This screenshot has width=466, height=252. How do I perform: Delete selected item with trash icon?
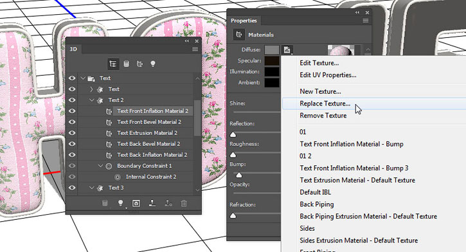[x=184, y=203]
